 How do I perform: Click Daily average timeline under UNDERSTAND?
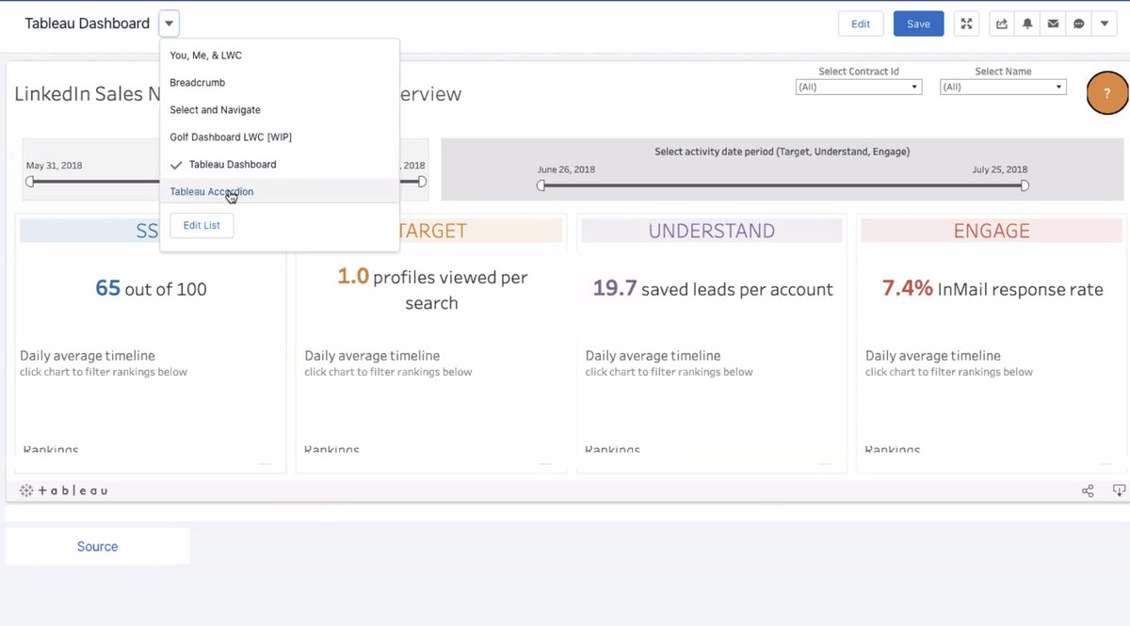click(653, 356)
